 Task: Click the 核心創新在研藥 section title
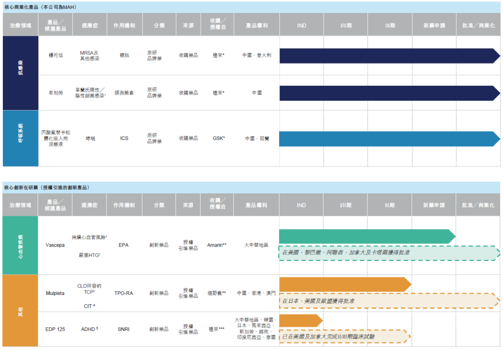tap(47, 187)
